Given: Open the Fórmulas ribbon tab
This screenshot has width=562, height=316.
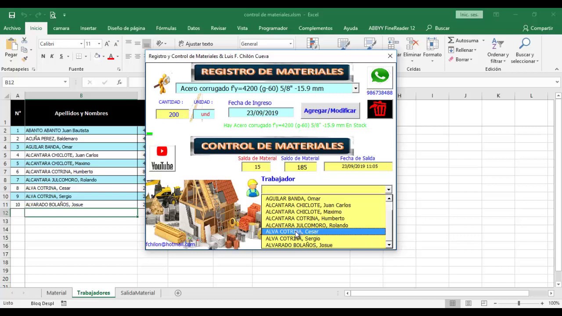Looking at the screenshot, I should click(166, 28).
